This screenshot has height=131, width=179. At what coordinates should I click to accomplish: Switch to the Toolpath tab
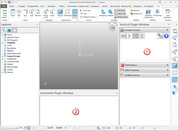[21, 6]
